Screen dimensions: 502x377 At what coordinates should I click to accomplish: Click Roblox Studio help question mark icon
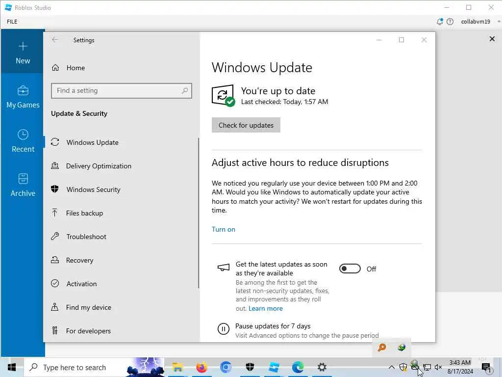(x=450, y=22)
